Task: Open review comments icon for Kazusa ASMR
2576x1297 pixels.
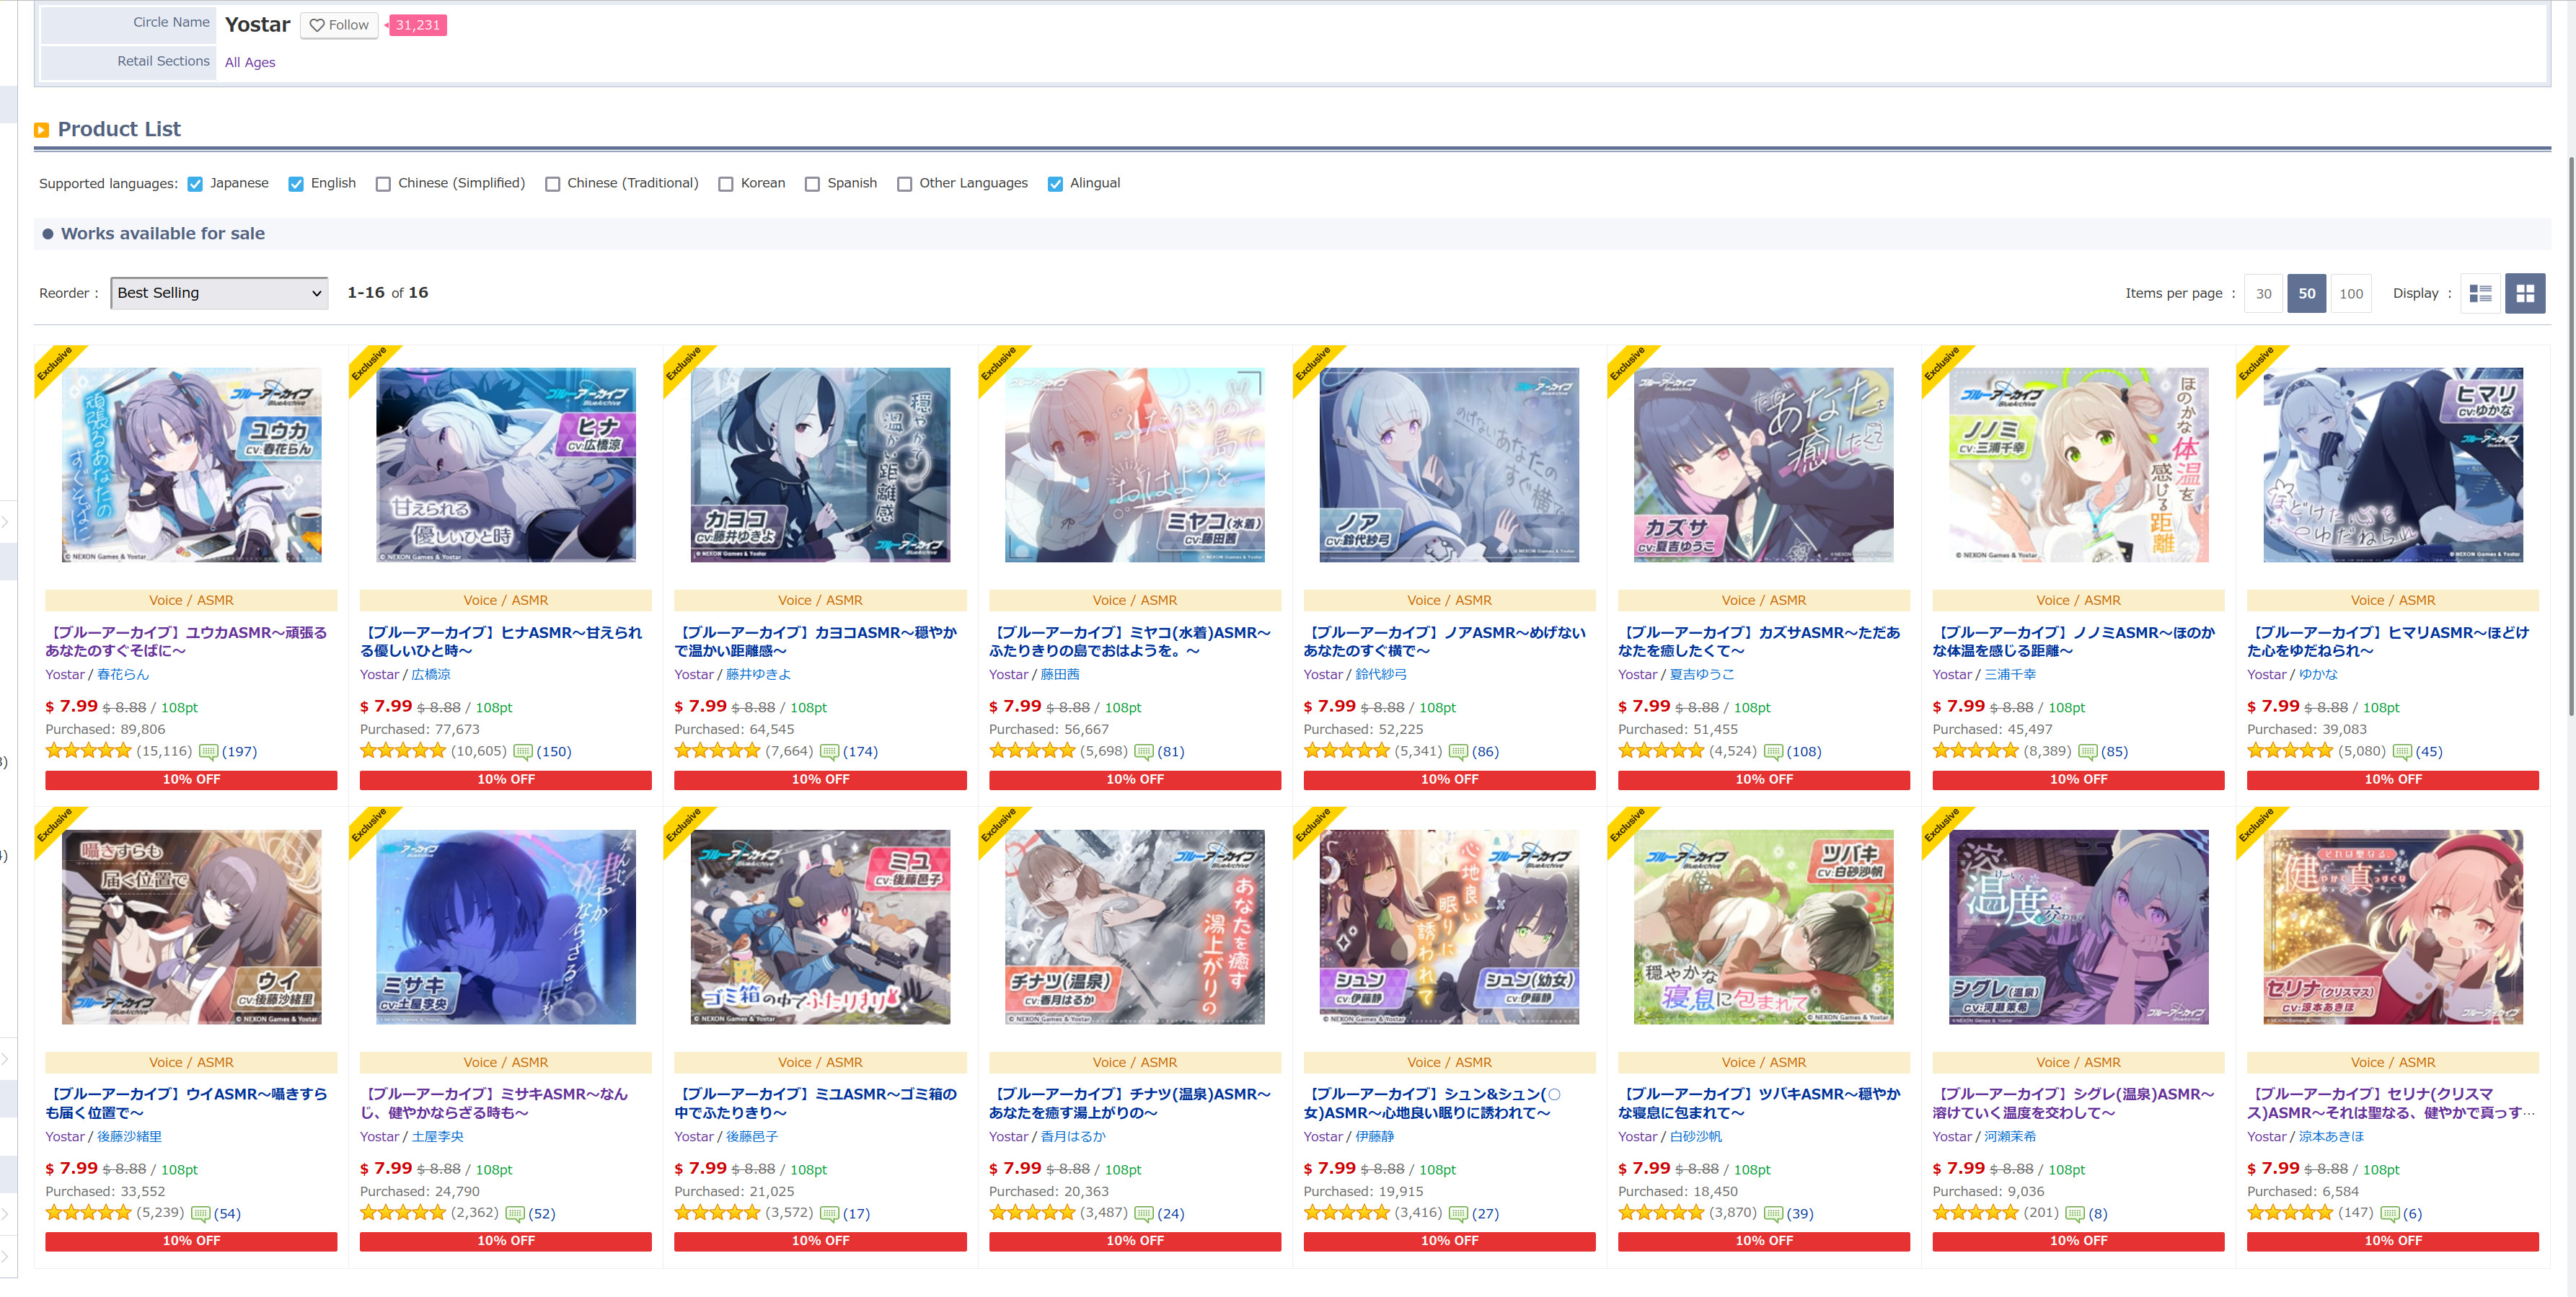Action: point(1773,752)
